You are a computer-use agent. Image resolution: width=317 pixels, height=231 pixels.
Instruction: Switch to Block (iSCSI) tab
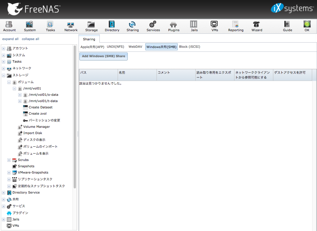190,47
